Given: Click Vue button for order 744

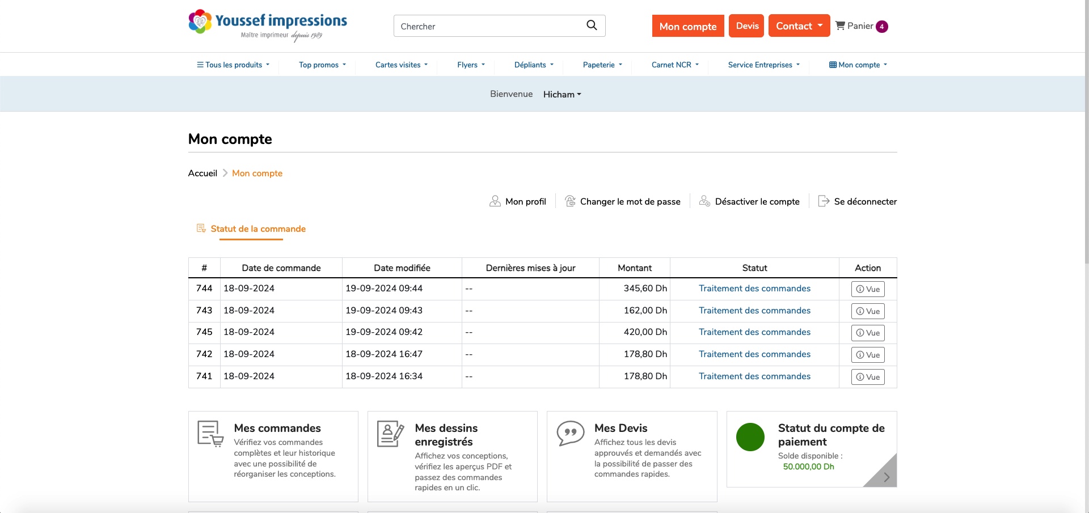Looking at the screenshot, I should click(867, 289).
